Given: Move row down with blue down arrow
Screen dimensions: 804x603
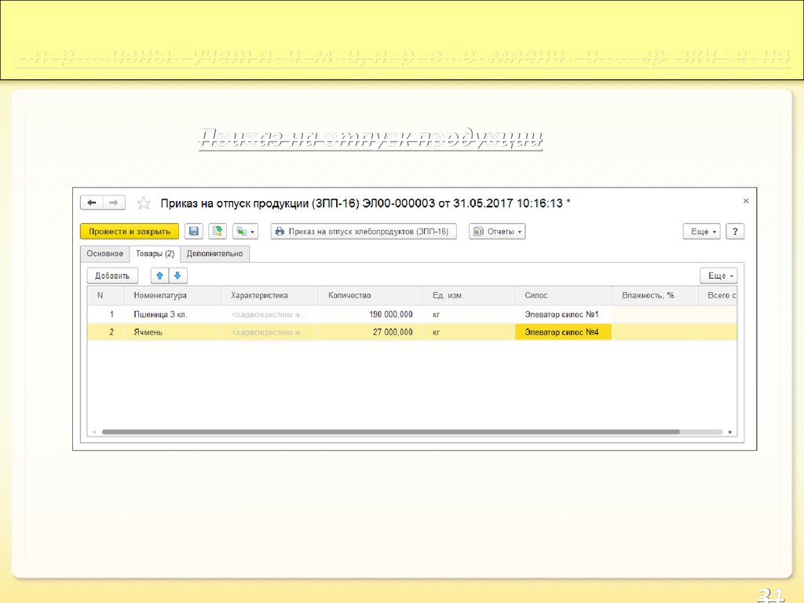Looking at the screenshot, I should click(x=178, y=276).
